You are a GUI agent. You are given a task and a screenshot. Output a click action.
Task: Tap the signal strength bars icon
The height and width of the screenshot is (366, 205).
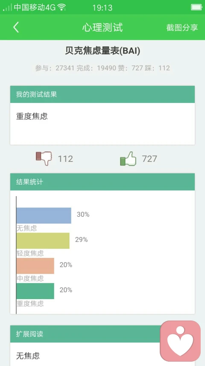[7, 7]
